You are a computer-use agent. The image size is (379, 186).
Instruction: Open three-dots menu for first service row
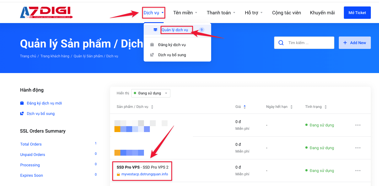coord(358,125)
